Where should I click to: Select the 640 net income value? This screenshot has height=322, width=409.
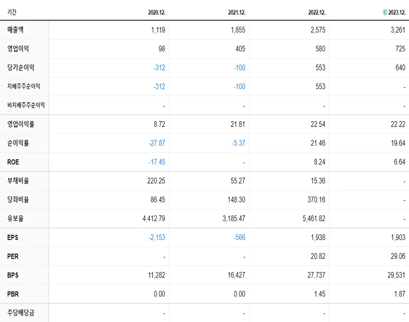tap(400, 68)
